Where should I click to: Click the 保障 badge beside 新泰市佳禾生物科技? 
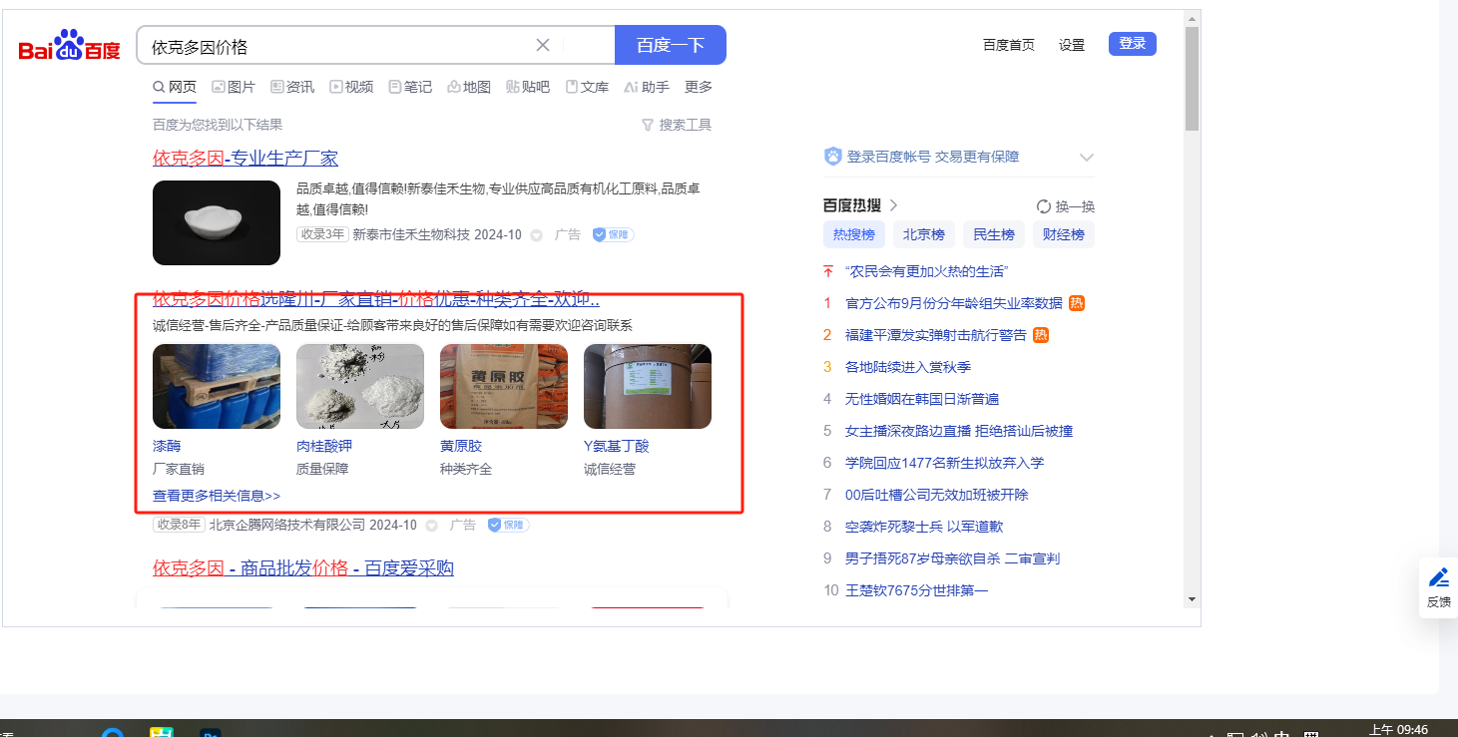(613, 234)
